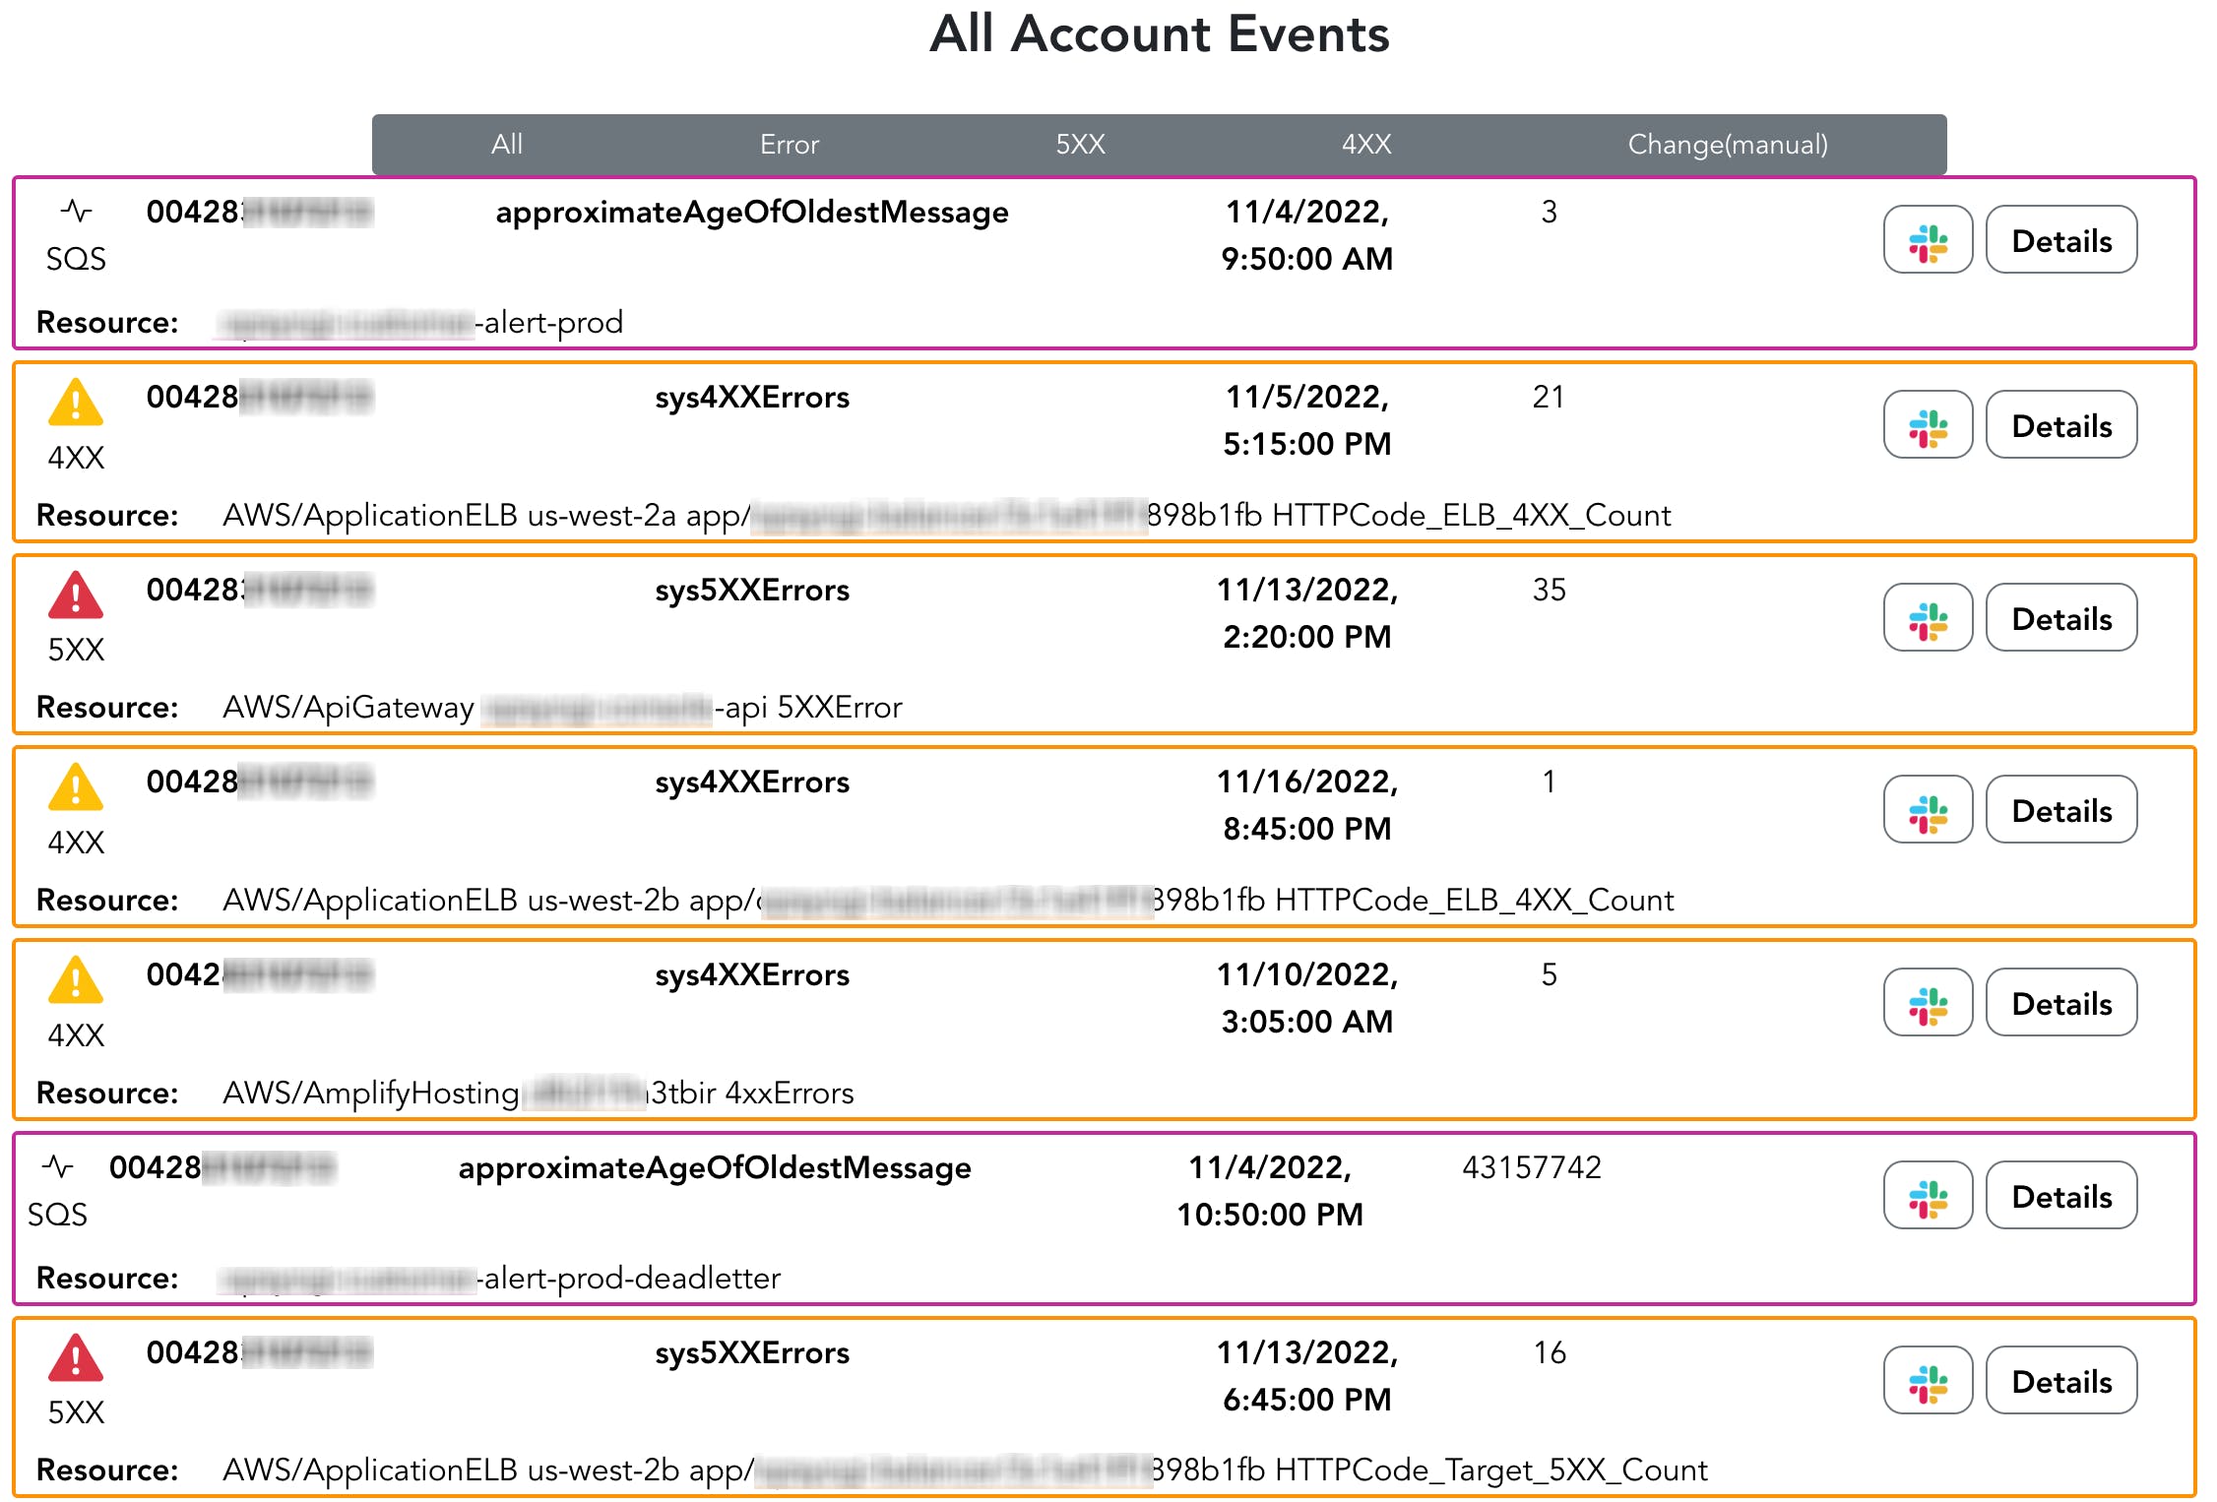Open Details for SQS alert-prod event

point(2060,240)
